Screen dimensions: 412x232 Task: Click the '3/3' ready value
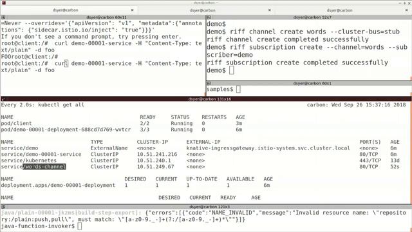pos(144,130)
